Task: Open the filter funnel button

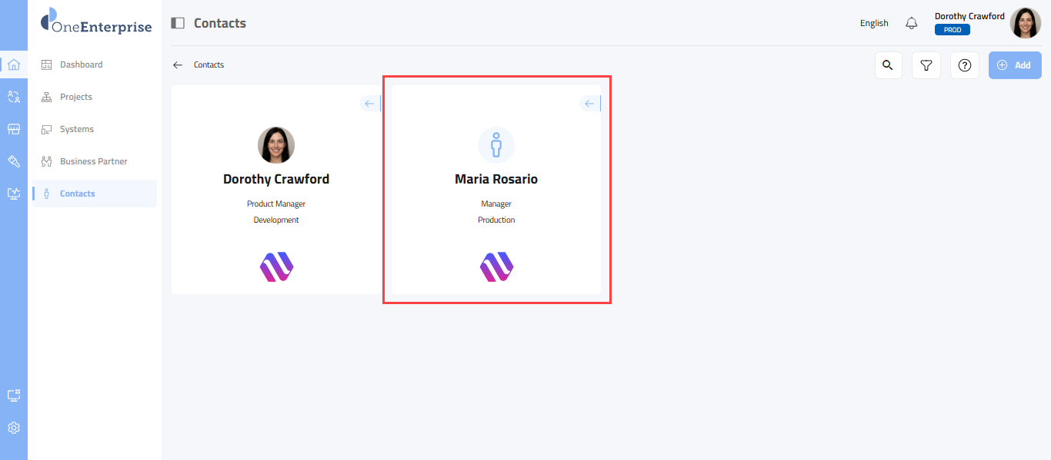Action: [926, 65]
